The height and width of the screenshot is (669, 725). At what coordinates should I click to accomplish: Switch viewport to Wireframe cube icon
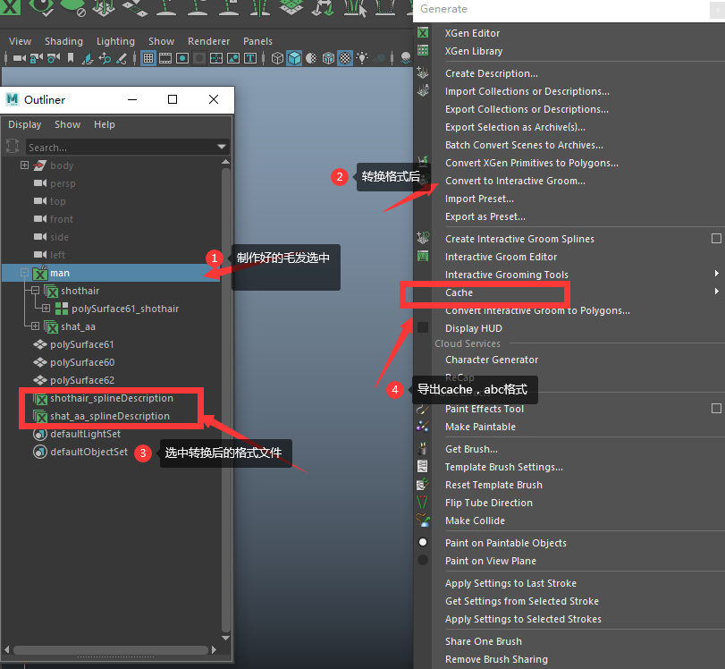[x=277, y=58]
